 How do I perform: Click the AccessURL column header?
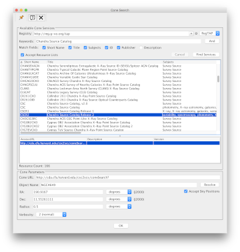pyautogui.click(x=53, y=139)
